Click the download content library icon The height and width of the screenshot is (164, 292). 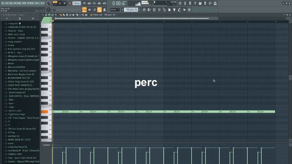tap(215, 3)
